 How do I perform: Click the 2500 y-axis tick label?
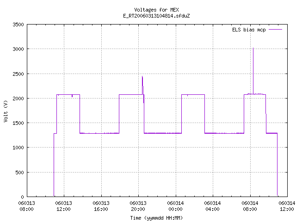point(18,74)
